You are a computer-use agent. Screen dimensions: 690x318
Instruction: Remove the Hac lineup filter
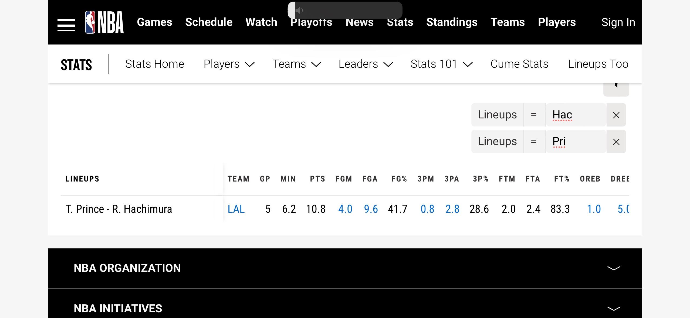coord(616,115)
